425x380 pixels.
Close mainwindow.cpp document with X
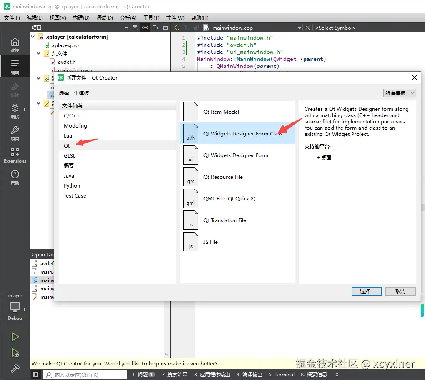click(307, 27)
